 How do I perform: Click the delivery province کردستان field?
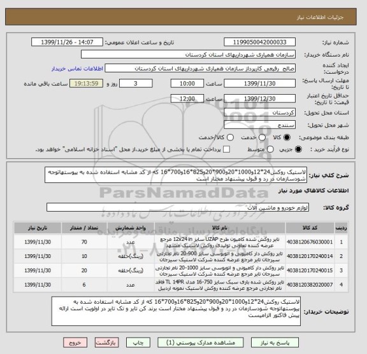coord(259,112)
